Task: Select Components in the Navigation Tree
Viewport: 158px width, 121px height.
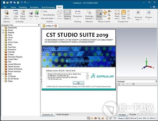Action: (12, 27)
